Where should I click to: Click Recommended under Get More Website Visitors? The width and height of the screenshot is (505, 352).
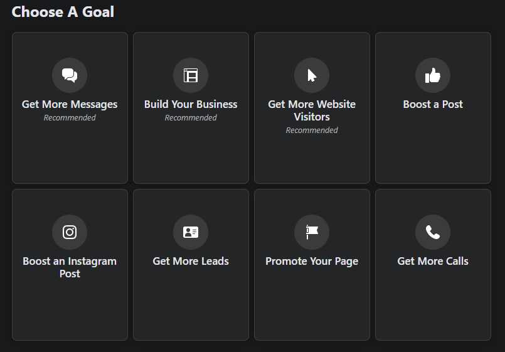tap(312, 131)
